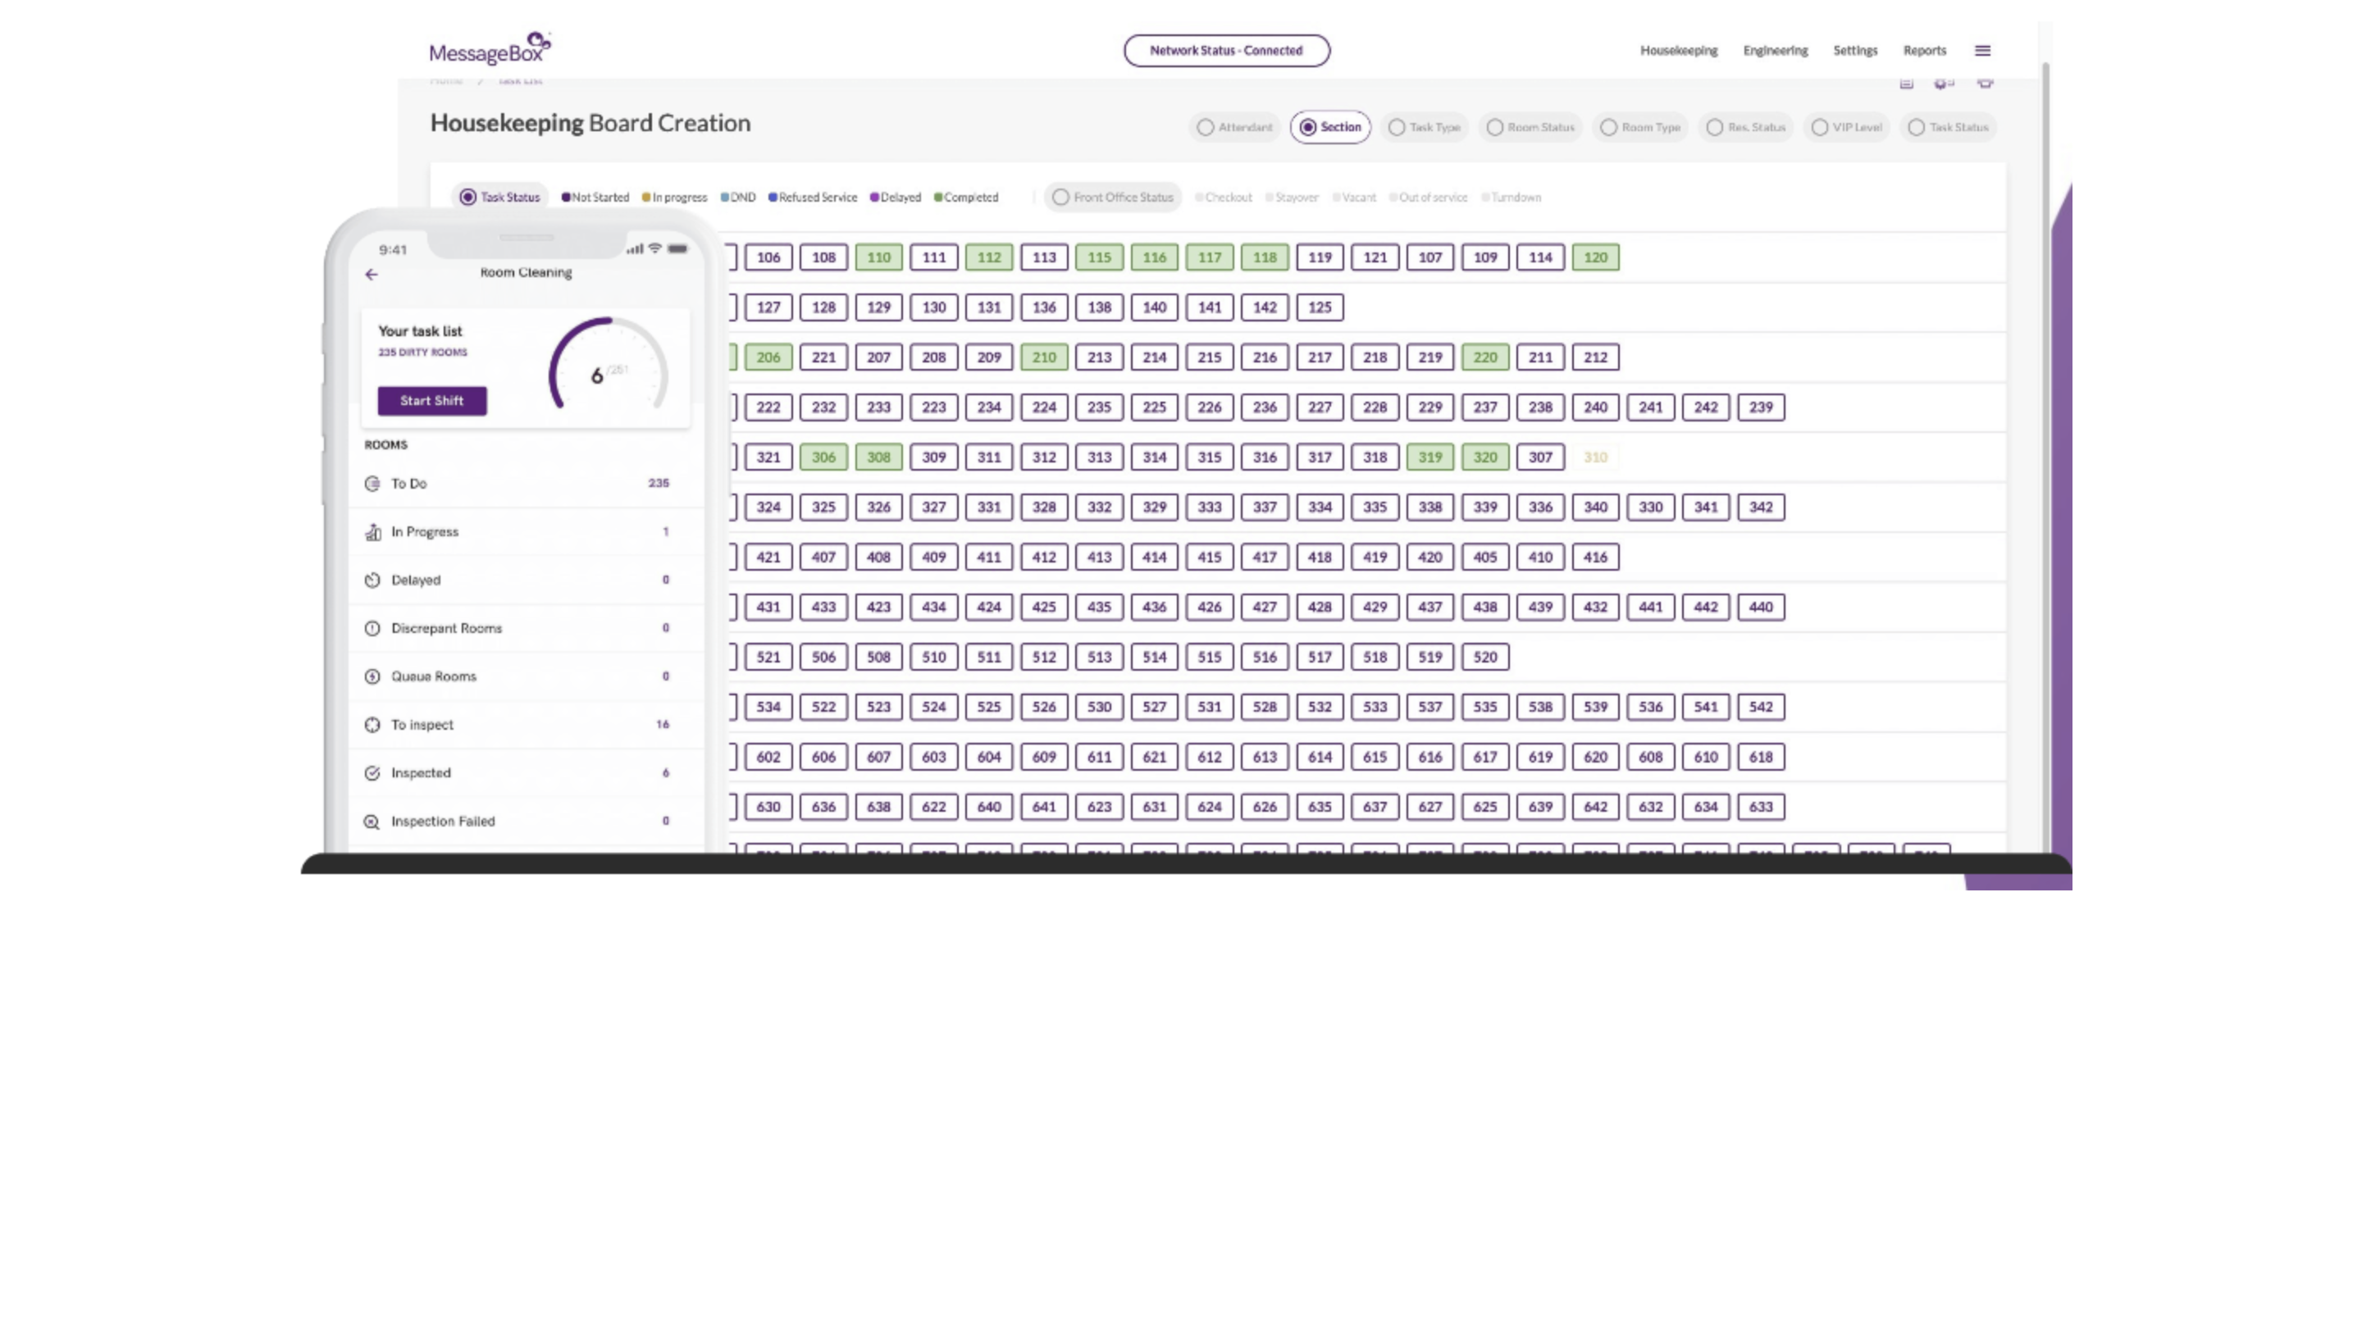Open the Reports menu

point(1924,51)
